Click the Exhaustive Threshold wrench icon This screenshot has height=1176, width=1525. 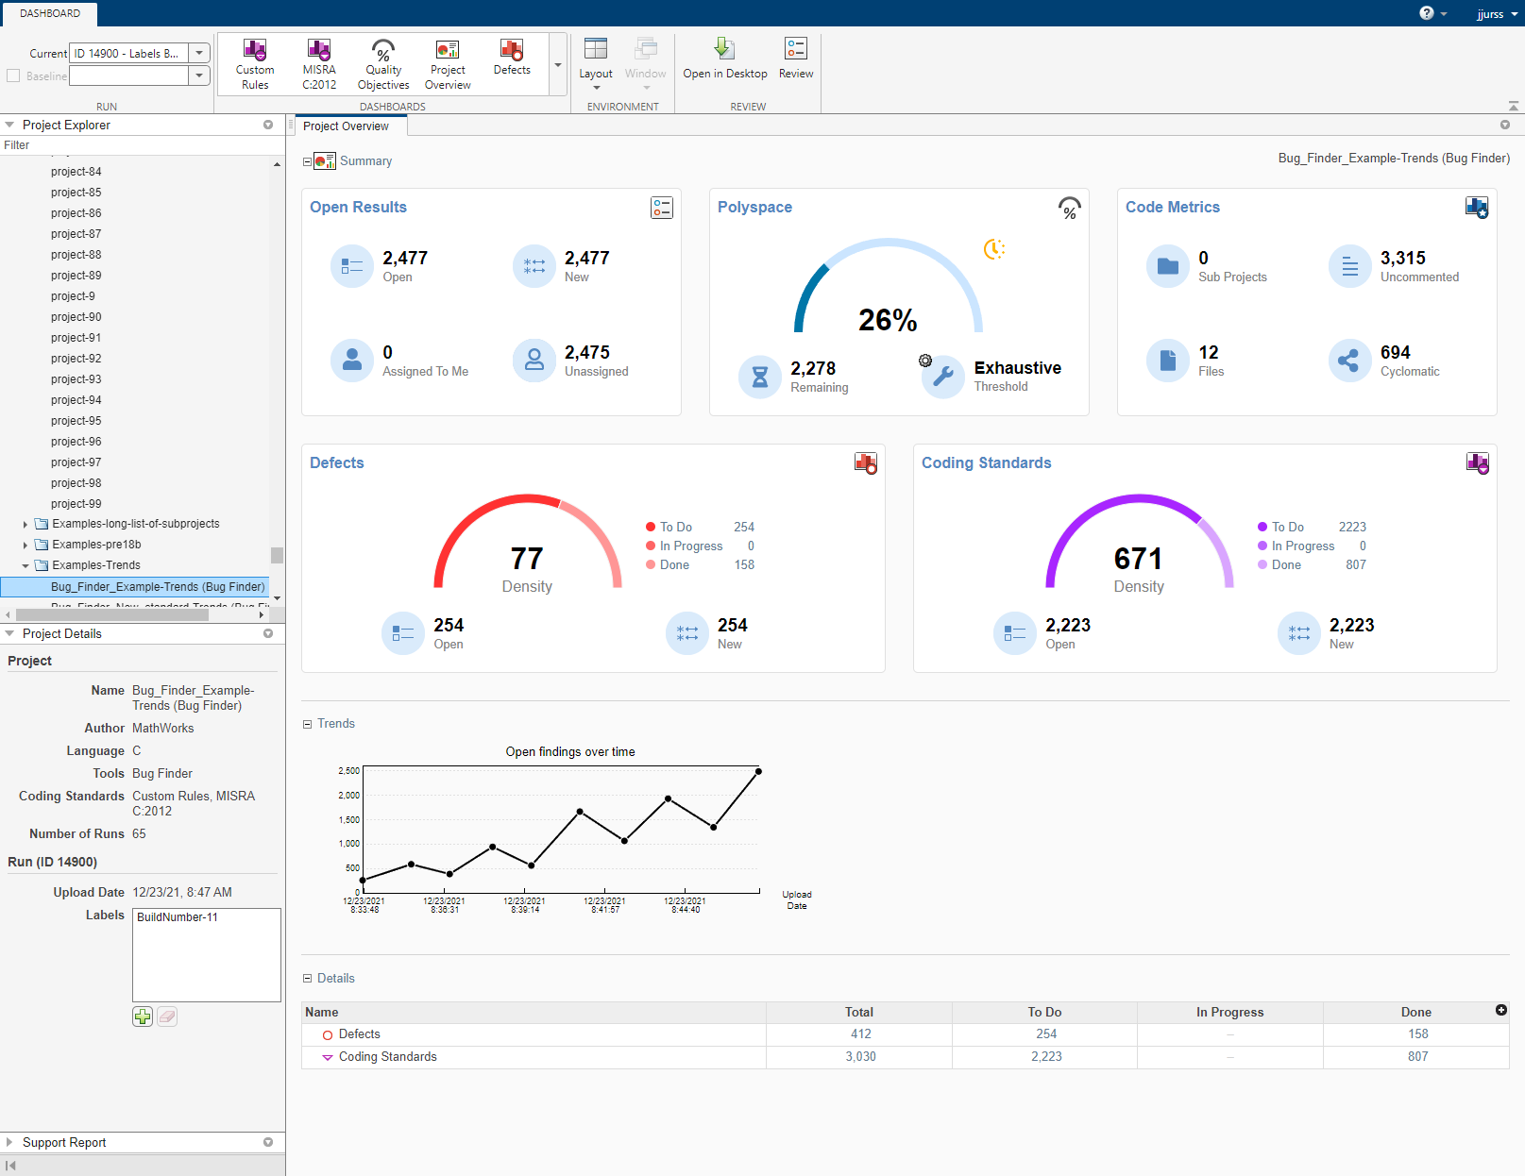pos(941,377)
